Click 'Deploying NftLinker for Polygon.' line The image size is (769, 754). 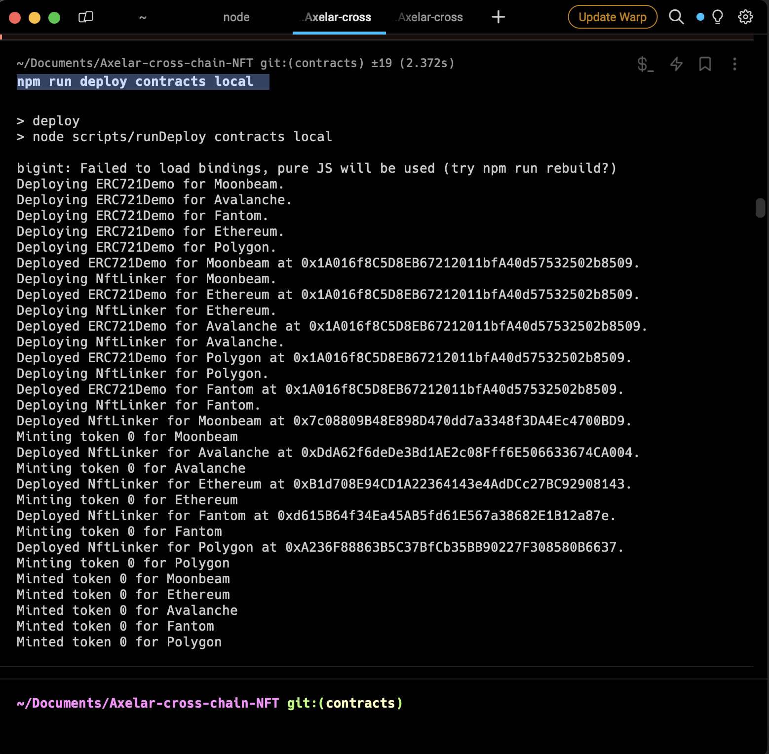click(x=143, y=374)
